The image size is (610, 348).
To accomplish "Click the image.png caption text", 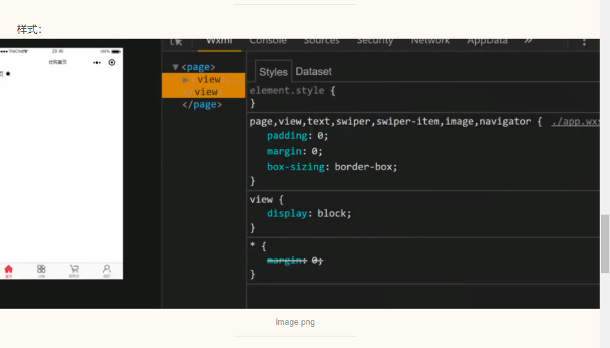I will point(295,322).
